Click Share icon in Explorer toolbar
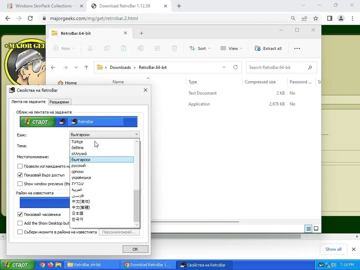Viewport: 360px width, 270px height. [x=157, y=48]
